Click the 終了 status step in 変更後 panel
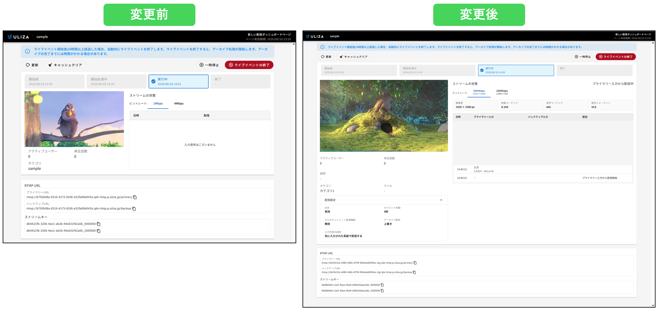 click(594, 70)
